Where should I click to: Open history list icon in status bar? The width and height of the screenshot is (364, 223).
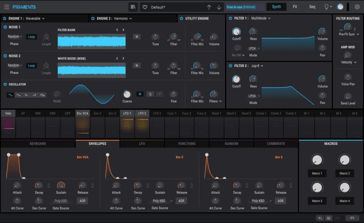(x=328, y=218)
